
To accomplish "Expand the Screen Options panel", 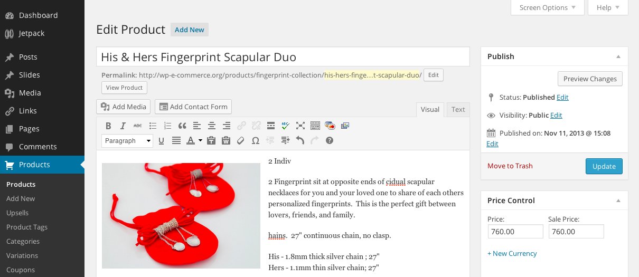I will coord(547,7).
